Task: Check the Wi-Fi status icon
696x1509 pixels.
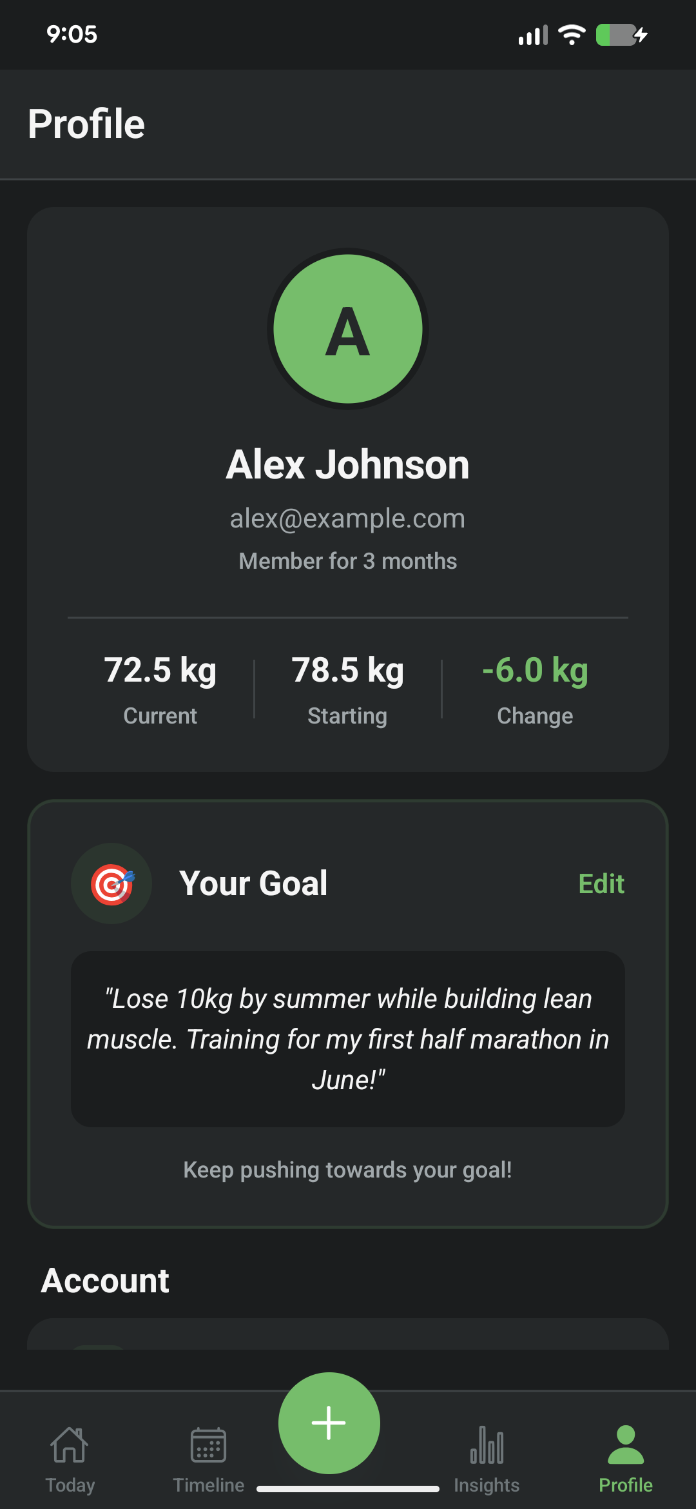Action: tap(572, 35)
